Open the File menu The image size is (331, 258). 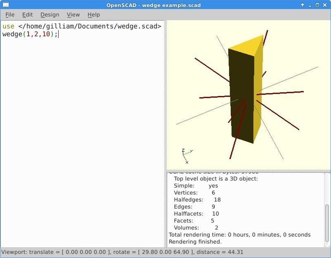click(10, 15)
